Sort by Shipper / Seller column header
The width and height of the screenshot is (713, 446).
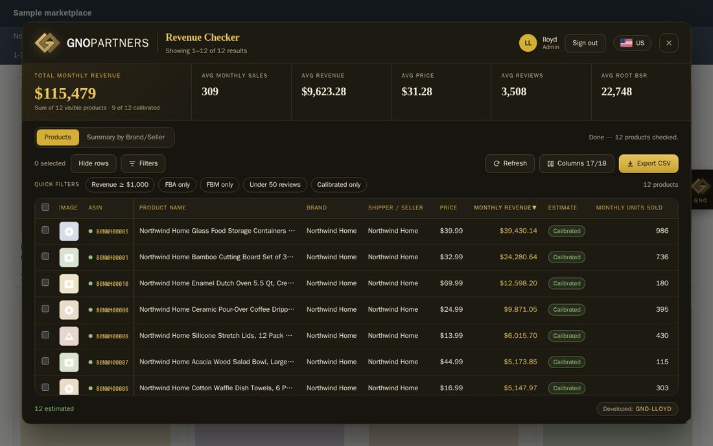395,208
